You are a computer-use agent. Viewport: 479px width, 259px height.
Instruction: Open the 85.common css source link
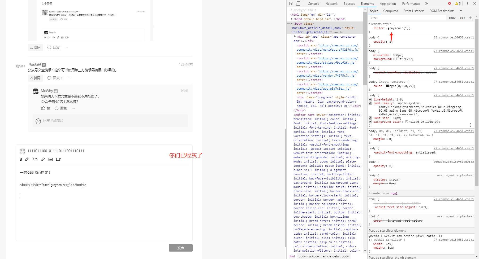(x=454, y=37)
